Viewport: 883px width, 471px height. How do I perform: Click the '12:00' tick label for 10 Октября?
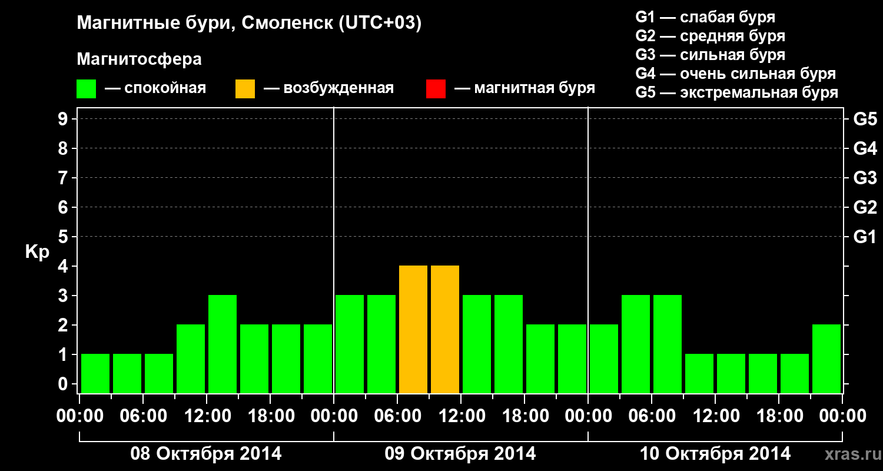pyautogui.click(x=715, y=416)
